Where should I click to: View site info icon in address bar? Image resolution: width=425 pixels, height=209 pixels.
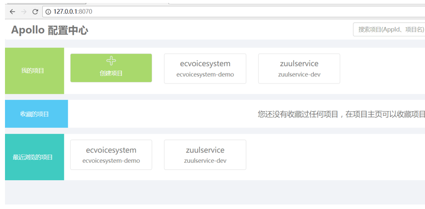48,11
